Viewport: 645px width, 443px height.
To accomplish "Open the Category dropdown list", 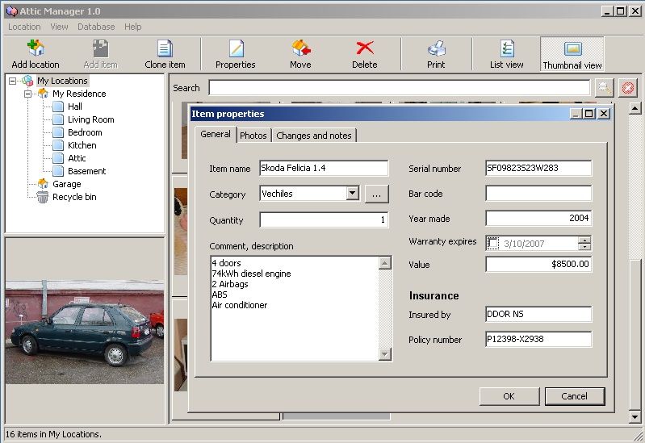I will click(x=352, y=194).
